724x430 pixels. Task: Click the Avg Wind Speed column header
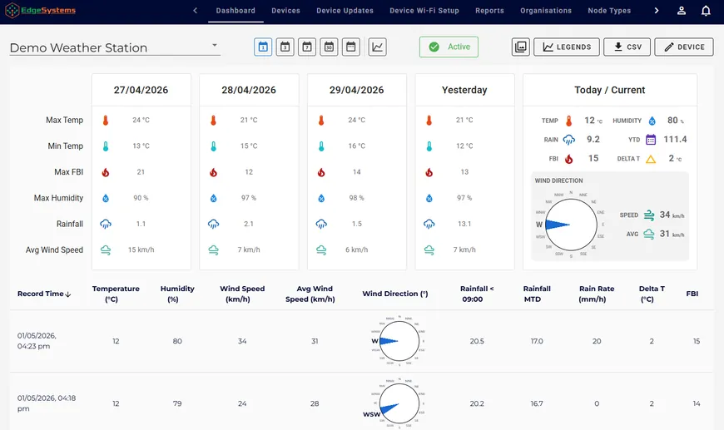[310, 294]
